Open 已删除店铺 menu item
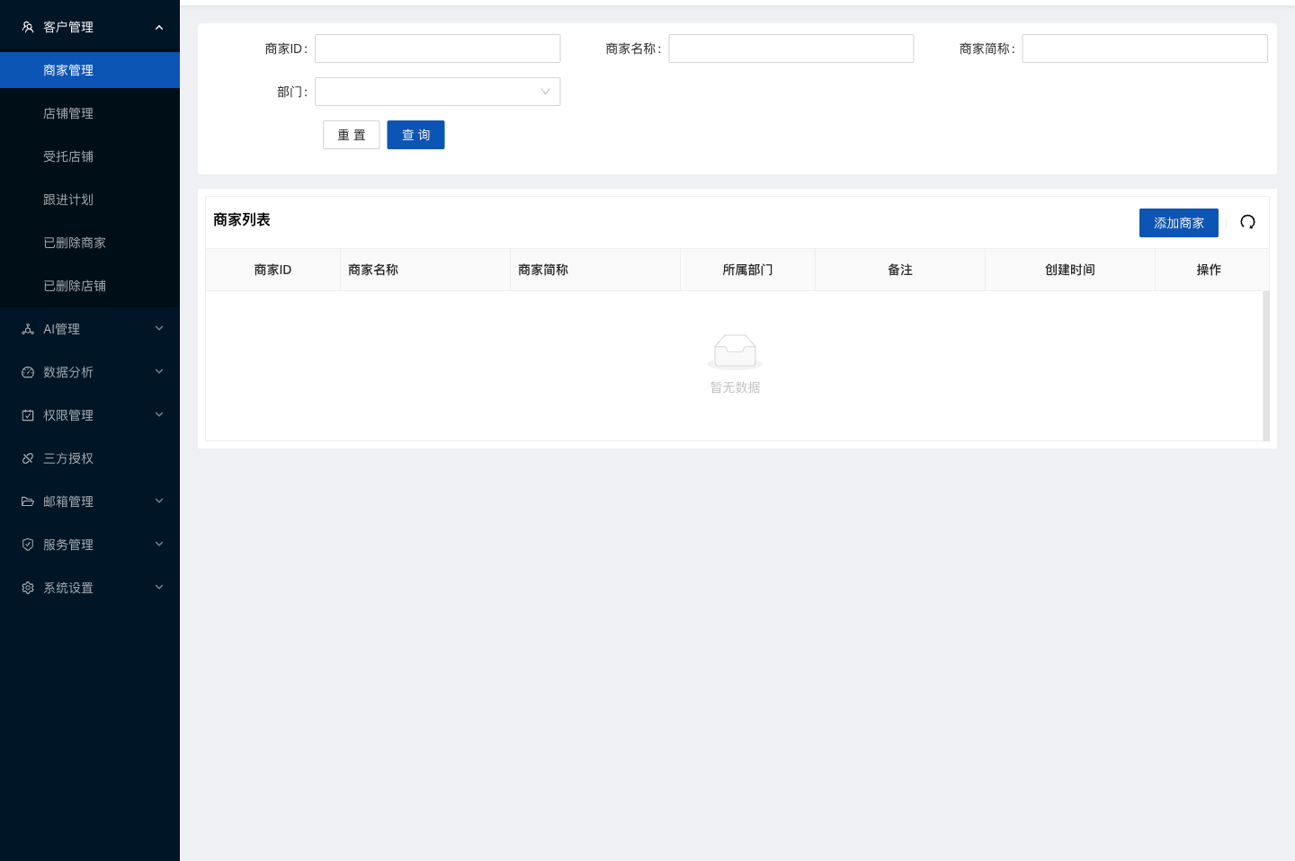 pos(90,286)
